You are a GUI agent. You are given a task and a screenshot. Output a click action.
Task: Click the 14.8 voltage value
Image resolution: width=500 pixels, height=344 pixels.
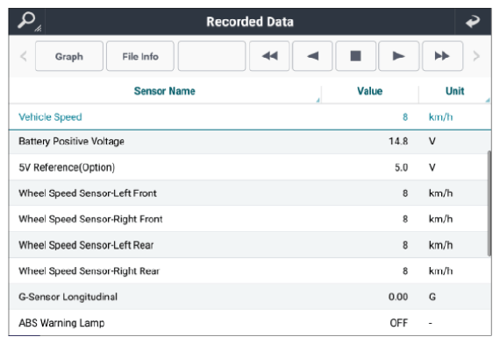398,141
